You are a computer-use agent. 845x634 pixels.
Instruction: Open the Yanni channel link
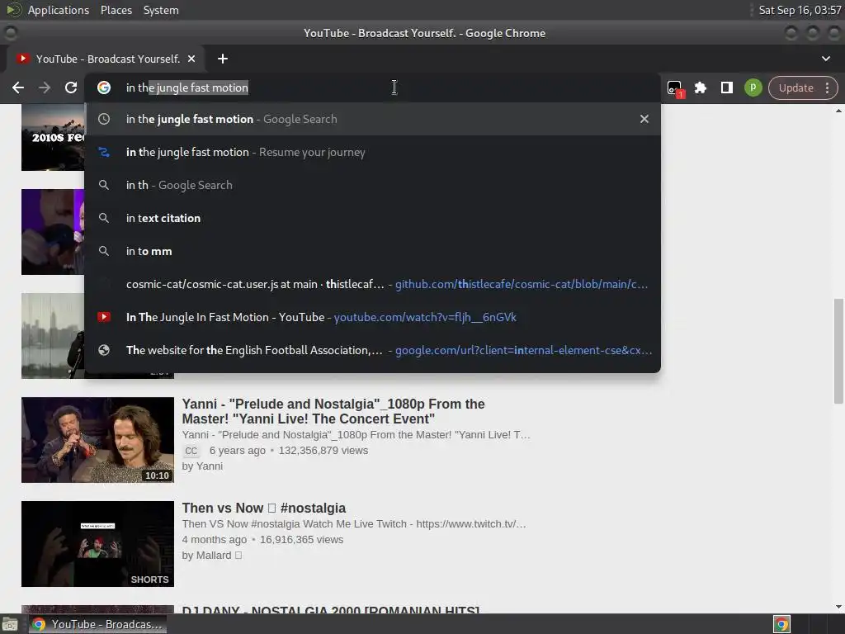tap(209, 466)
